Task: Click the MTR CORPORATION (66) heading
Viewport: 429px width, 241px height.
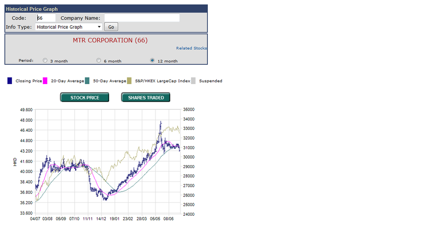Action: (110, 40)
